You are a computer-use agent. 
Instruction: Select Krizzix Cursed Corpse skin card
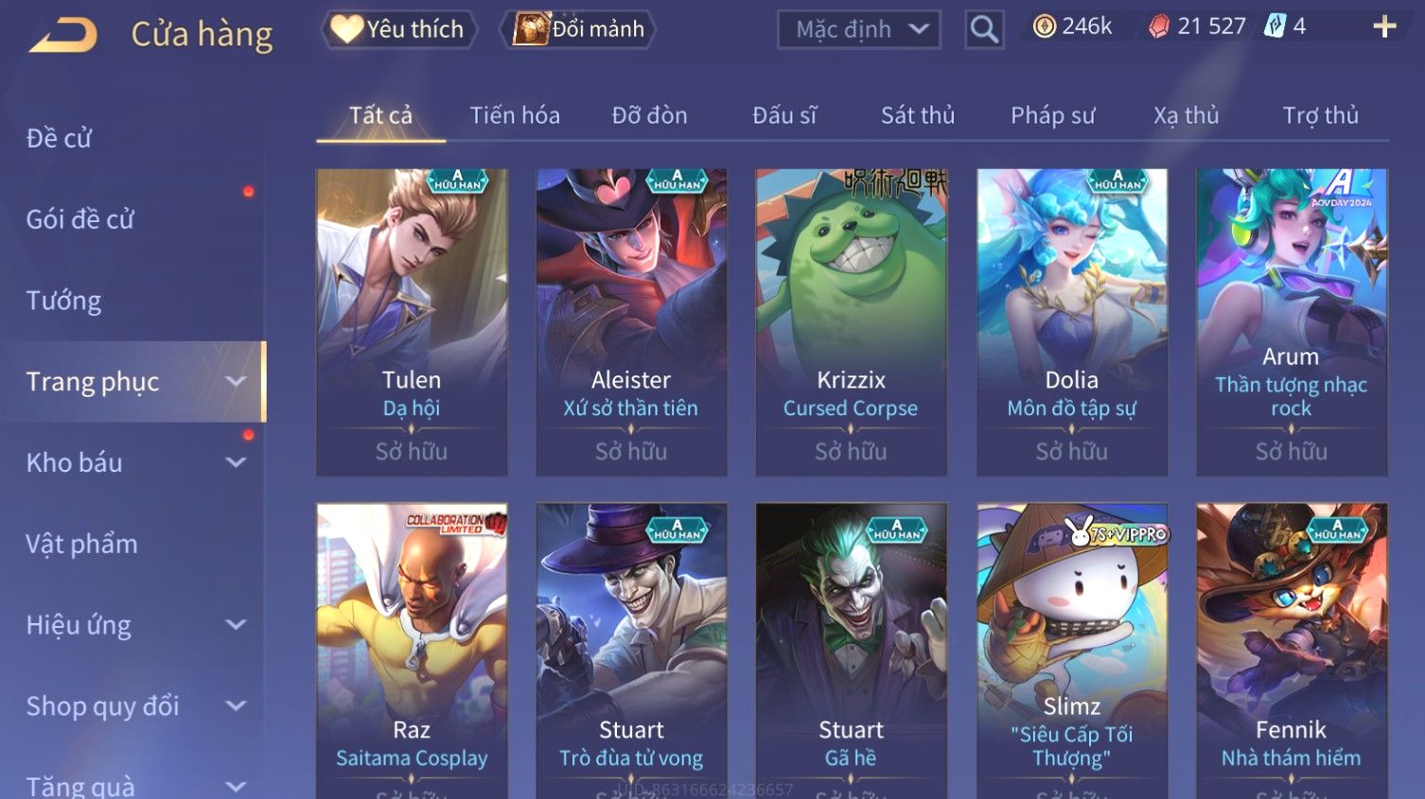pyautogui.click(x=851, y=322)
